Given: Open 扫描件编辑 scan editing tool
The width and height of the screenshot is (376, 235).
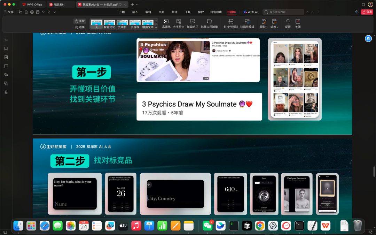Looking at the screenshot, I should point(247,24).
